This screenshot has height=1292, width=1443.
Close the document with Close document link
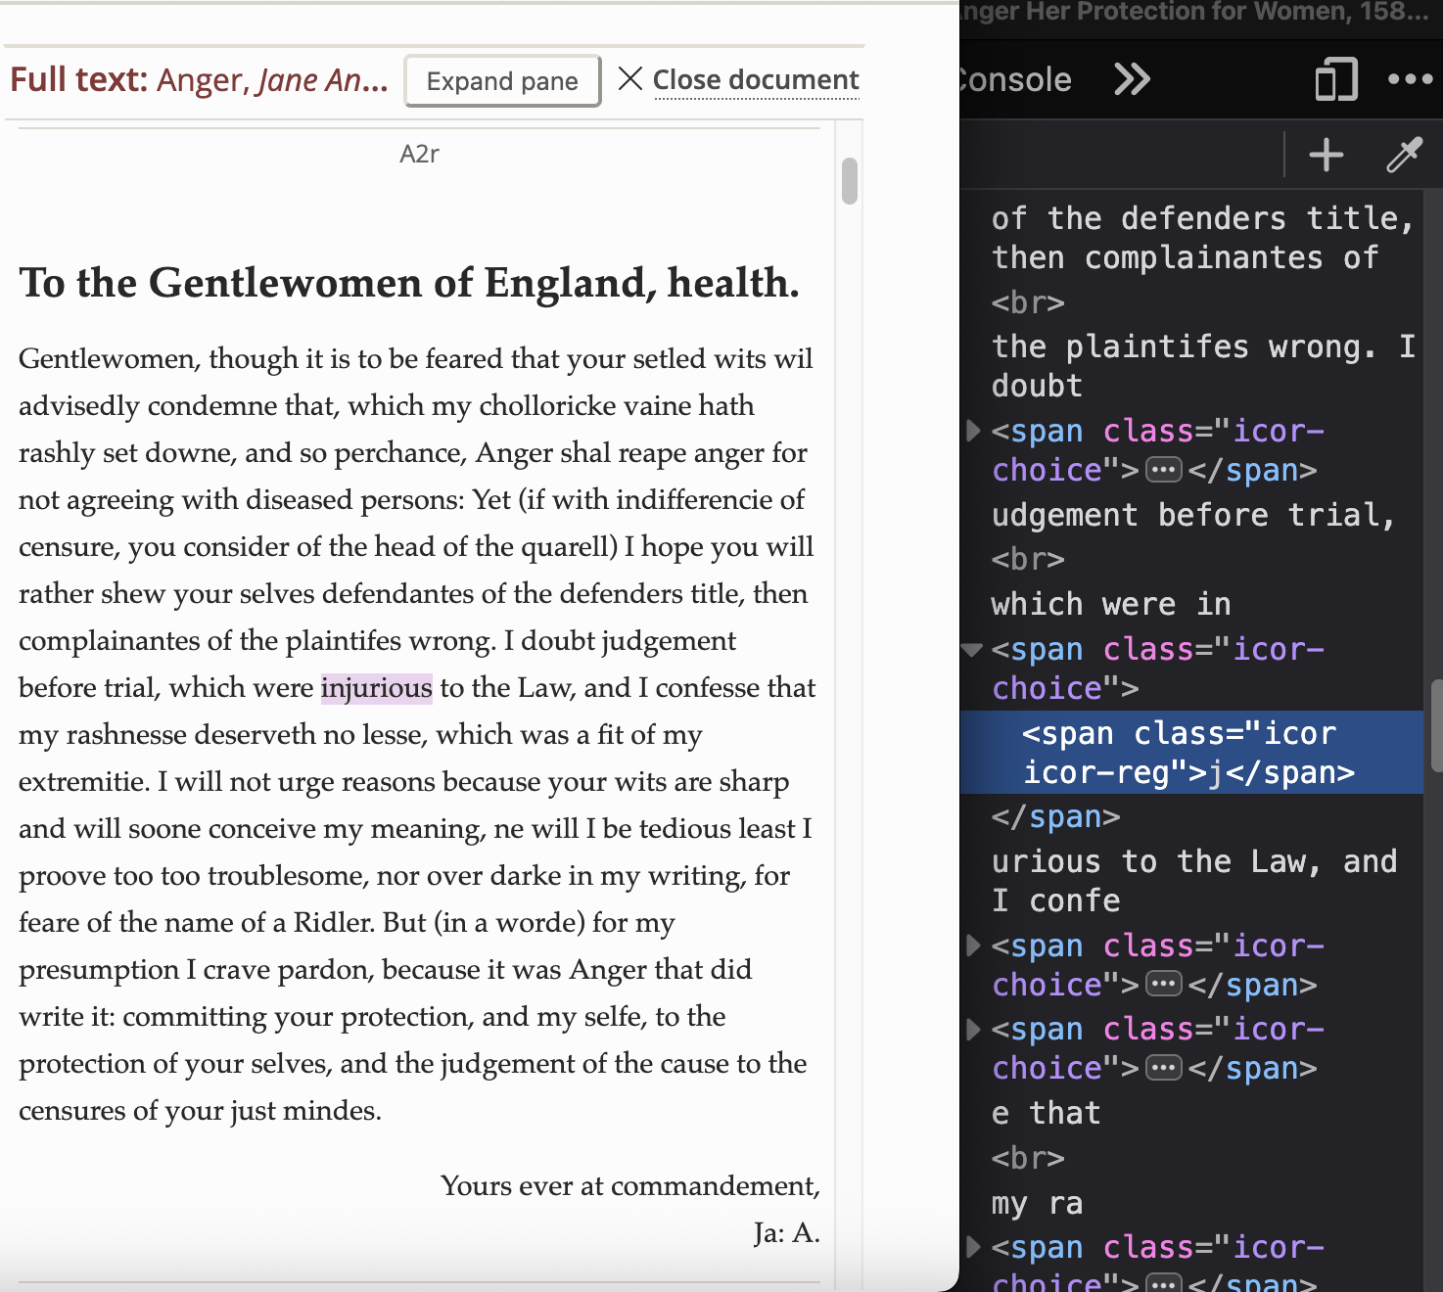click(x=756, y=80)
